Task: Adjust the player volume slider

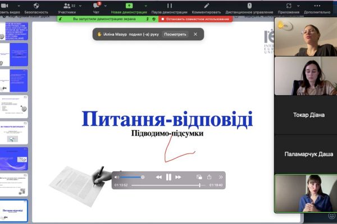Action: point(133,177)
